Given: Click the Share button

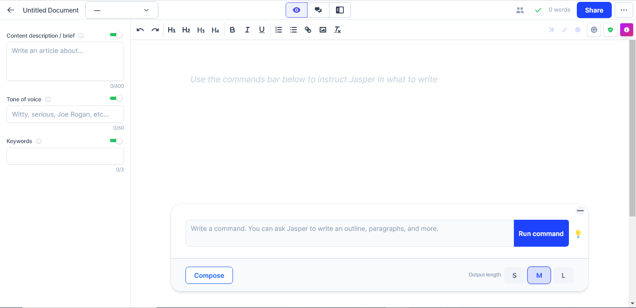Looking at the screenshot, I should click(x=594, y=10).
